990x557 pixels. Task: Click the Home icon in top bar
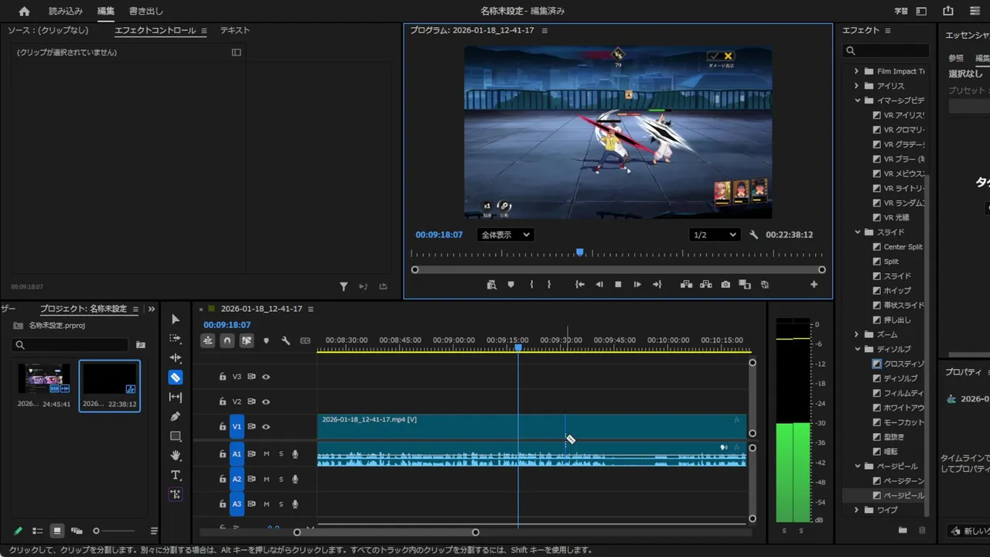pyautogui.click(x=24, y=12)
